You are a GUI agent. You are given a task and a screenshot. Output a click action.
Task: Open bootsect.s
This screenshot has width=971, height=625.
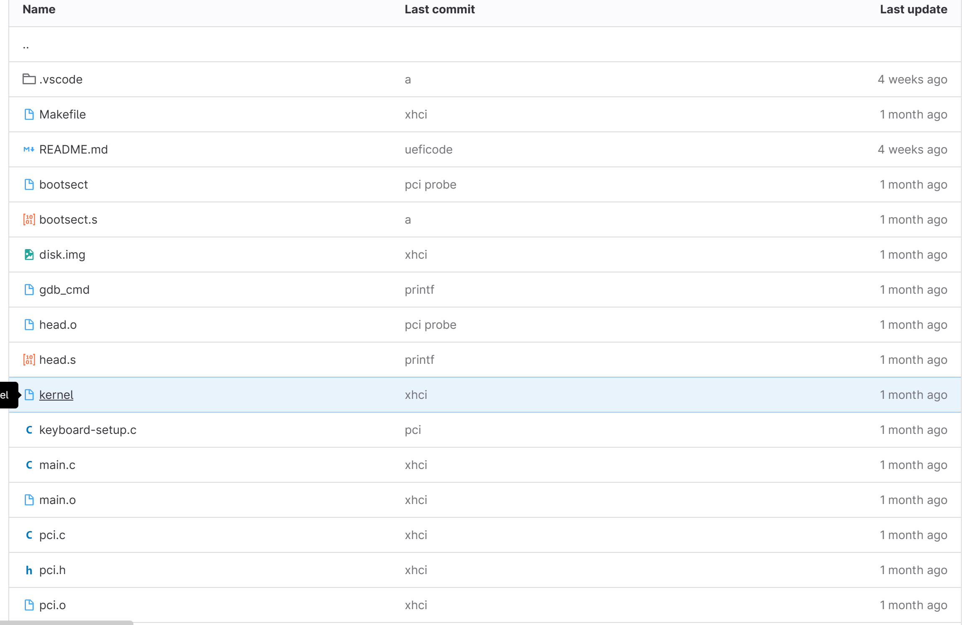tap(68, 219)
